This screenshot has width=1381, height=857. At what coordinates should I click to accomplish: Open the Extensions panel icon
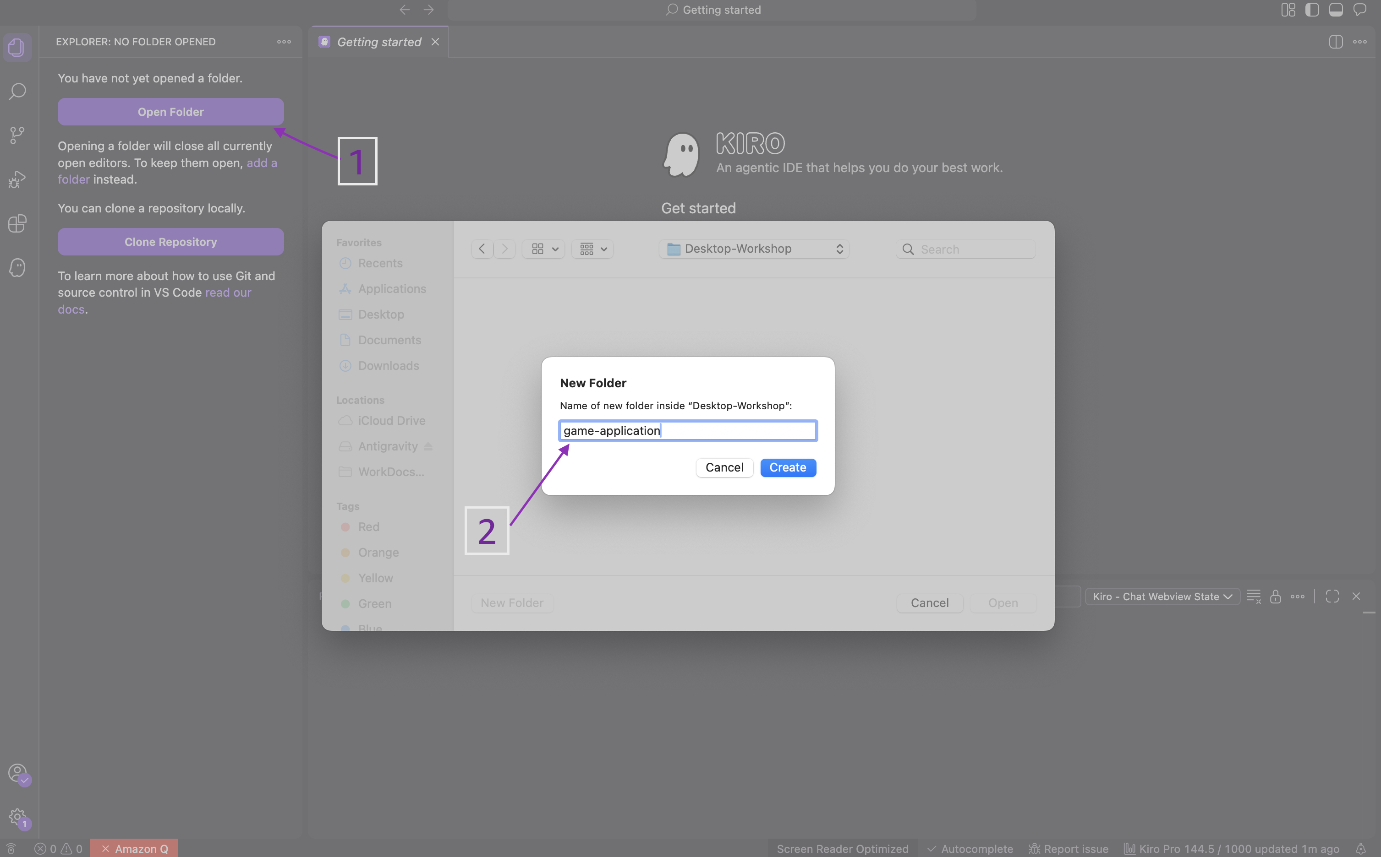coord(17,223)
